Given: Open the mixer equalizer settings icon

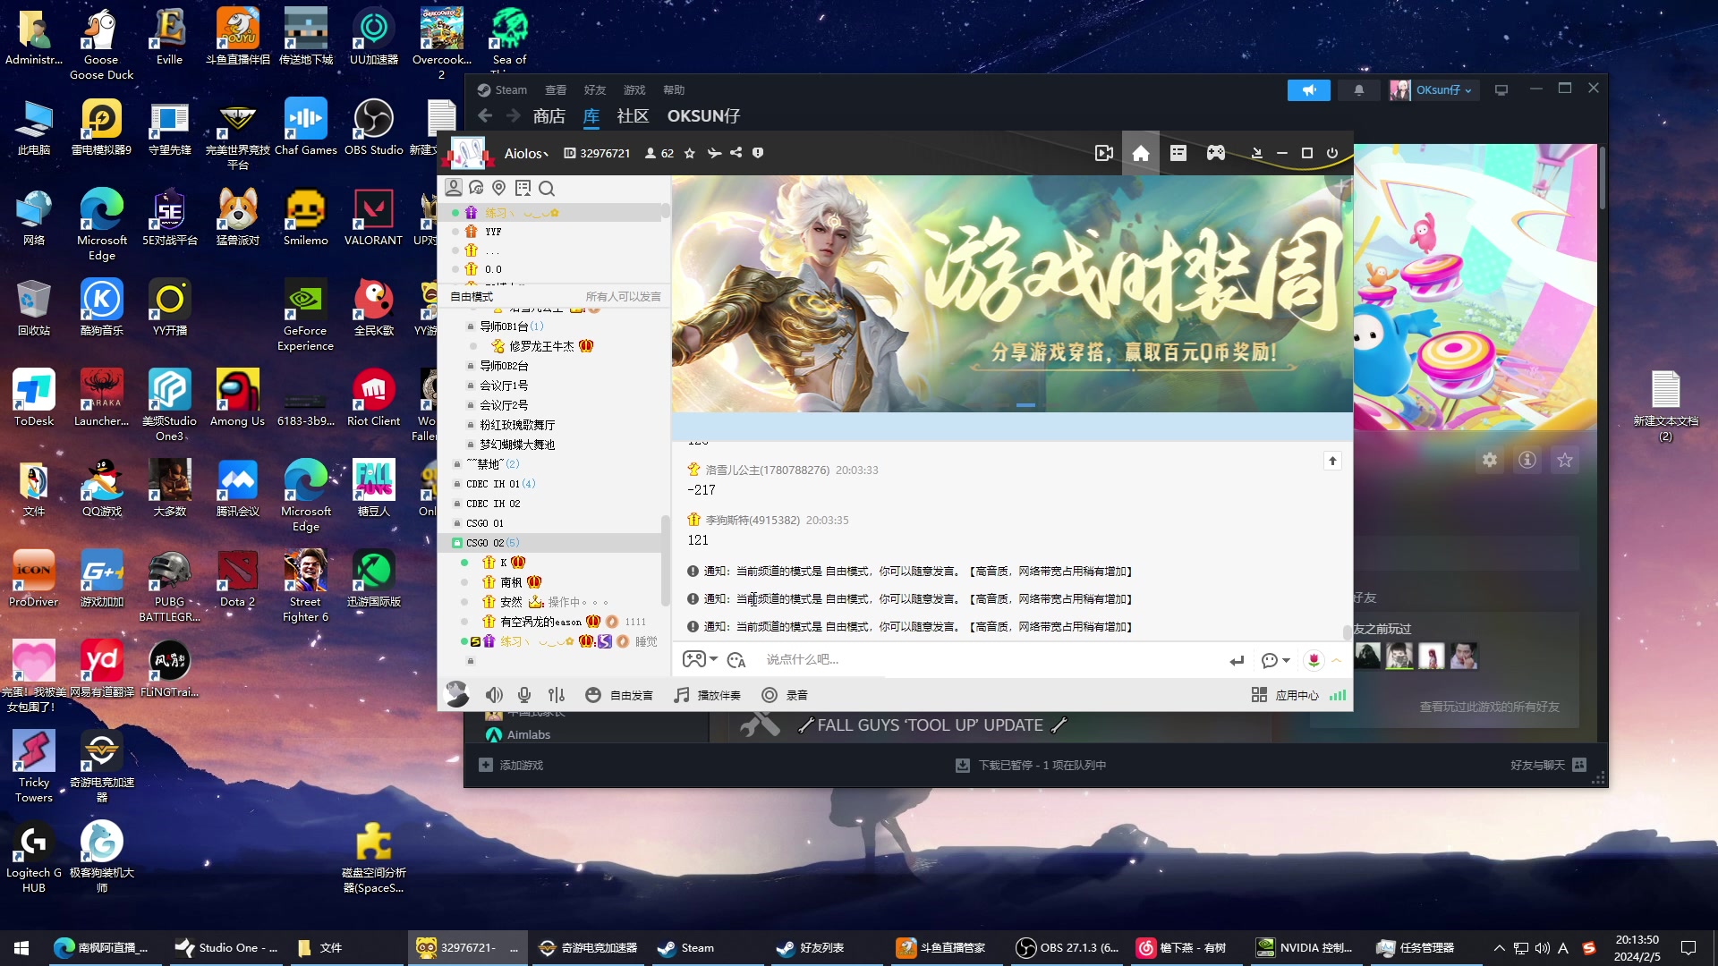Looking at the screenshot, I should pos(557,695).
